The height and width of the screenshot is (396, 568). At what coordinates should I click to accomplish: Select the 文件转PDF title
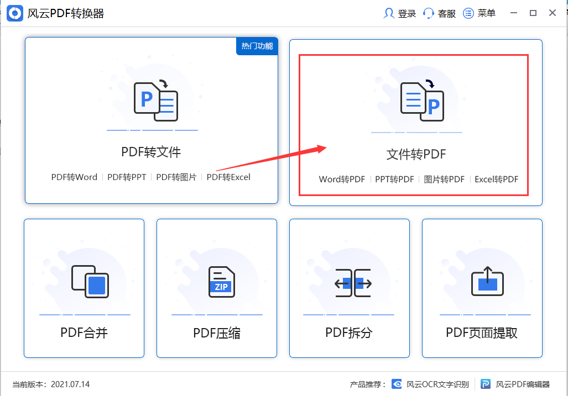click(x=416, y=155)
